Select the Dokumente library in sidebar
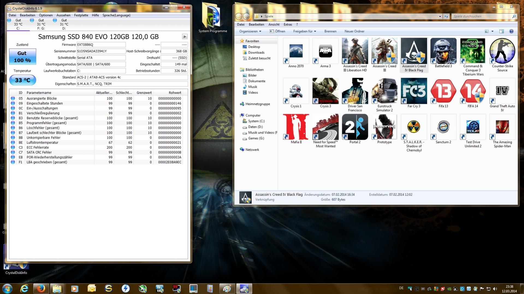The image size is (524, 294). 257,81
